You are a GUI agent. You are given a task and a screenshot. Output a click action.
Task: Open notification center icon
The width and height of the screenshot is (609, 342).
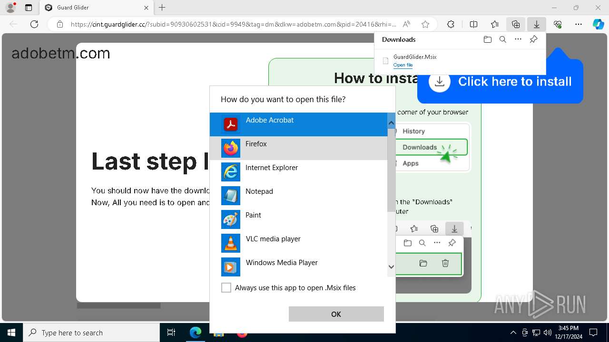point(593,333)
